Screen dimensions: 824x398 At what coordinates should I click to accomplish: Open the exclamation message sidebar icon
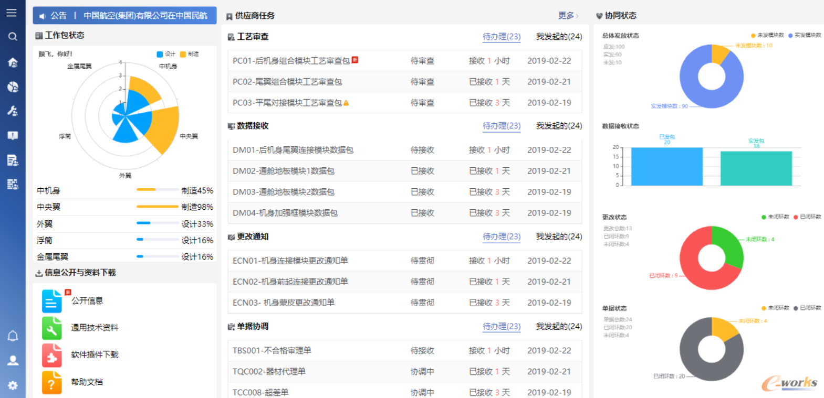13,135
